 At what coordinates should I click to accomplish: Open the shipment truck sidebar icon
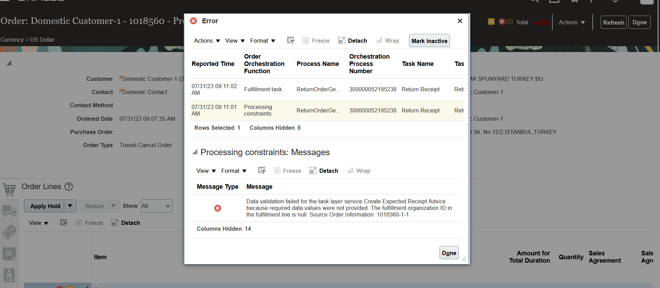pyautogui.click(x=9, y=211)
